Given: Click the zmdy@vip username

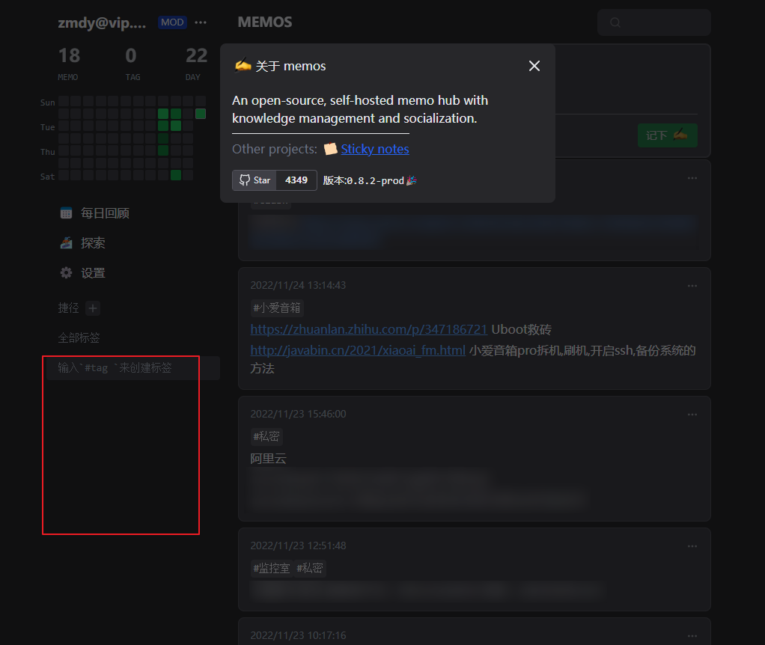Looking at the screenshot, I should [x=102, y=23].
